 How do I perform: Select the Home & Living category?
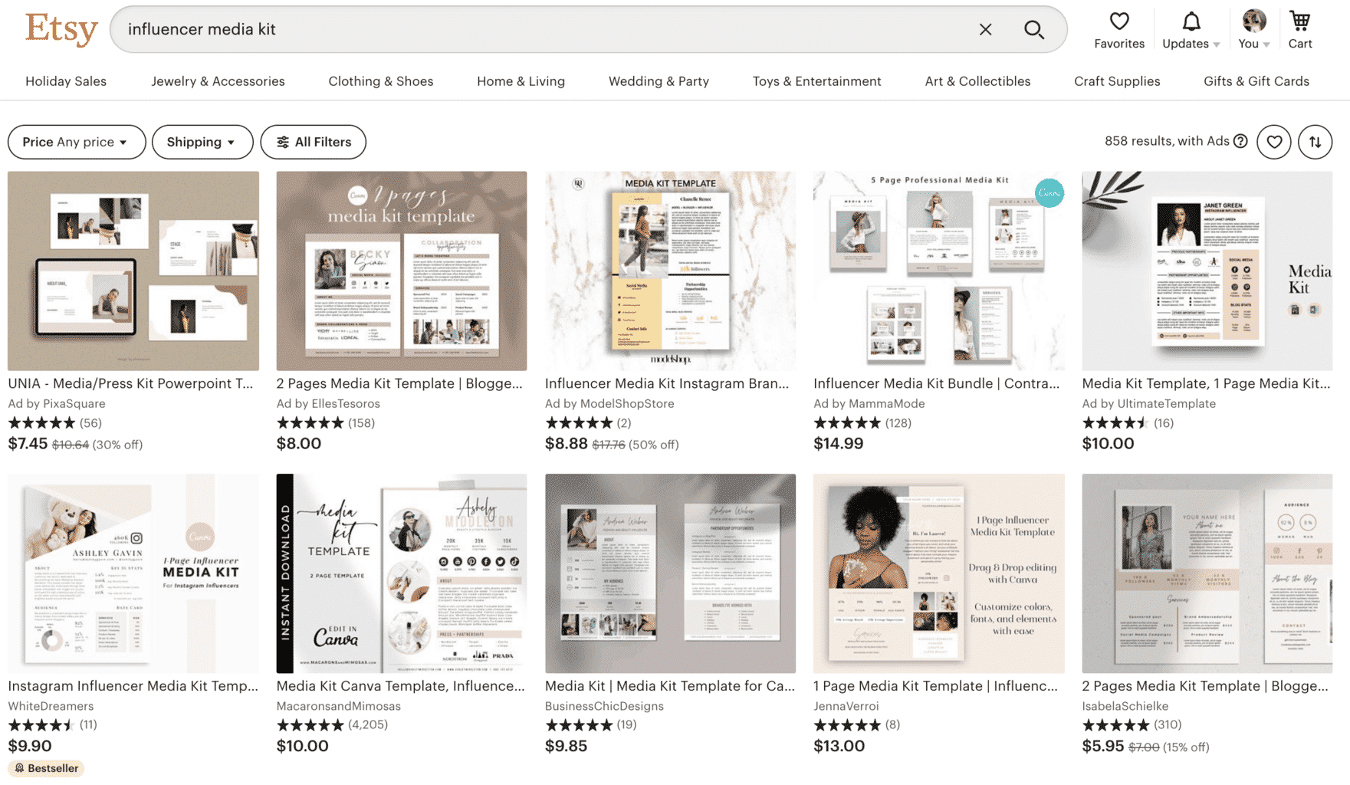(x=521, y=81)
